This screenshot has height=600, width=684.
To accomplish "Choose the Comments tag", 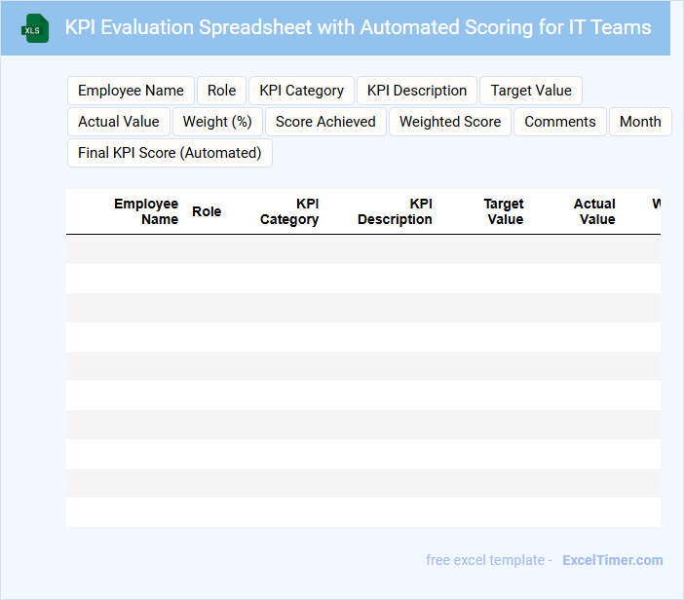I will coord(560,122).
